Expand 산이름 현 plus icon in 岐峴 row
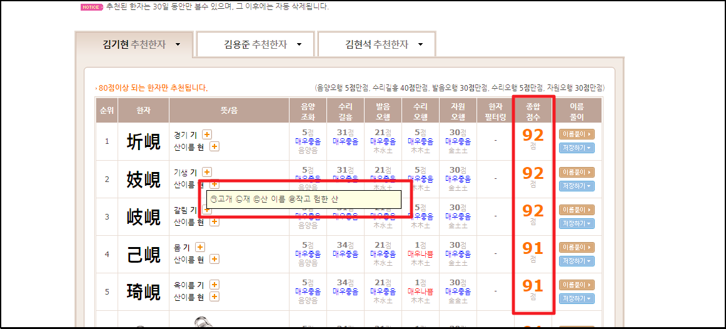The width and height of the screenshot is (726, 329). [214, 221]
